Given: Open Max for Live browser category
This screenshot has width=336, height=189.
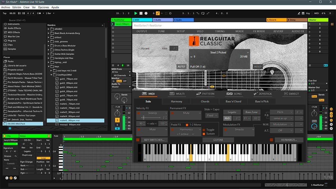Looking at the screenshot, I should point(13,36).
